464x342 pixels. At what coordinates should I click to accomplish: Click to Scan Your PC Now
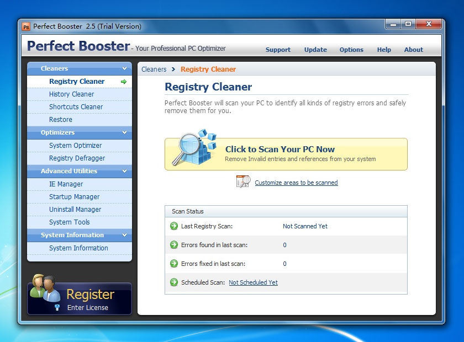pos(286,154)
